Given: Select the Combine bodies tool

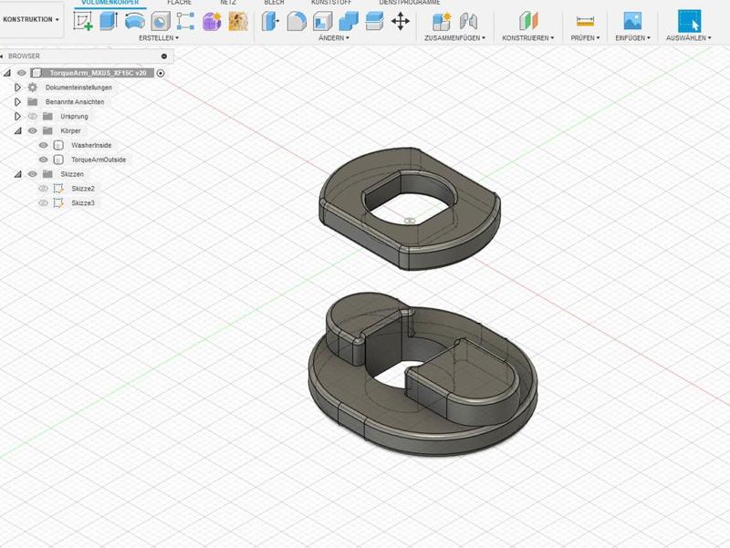Looking at the screenshot, I should click(x=349, y=21).
